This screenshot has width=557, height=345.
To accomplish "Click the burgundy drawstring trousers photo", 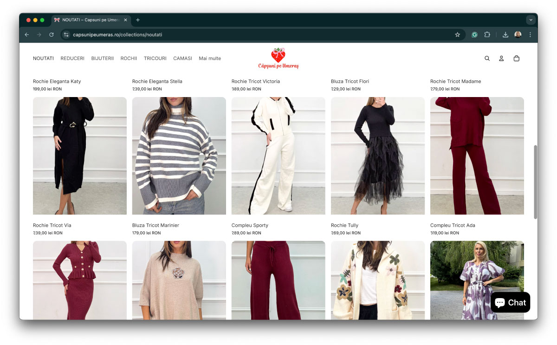I will 278,280.
